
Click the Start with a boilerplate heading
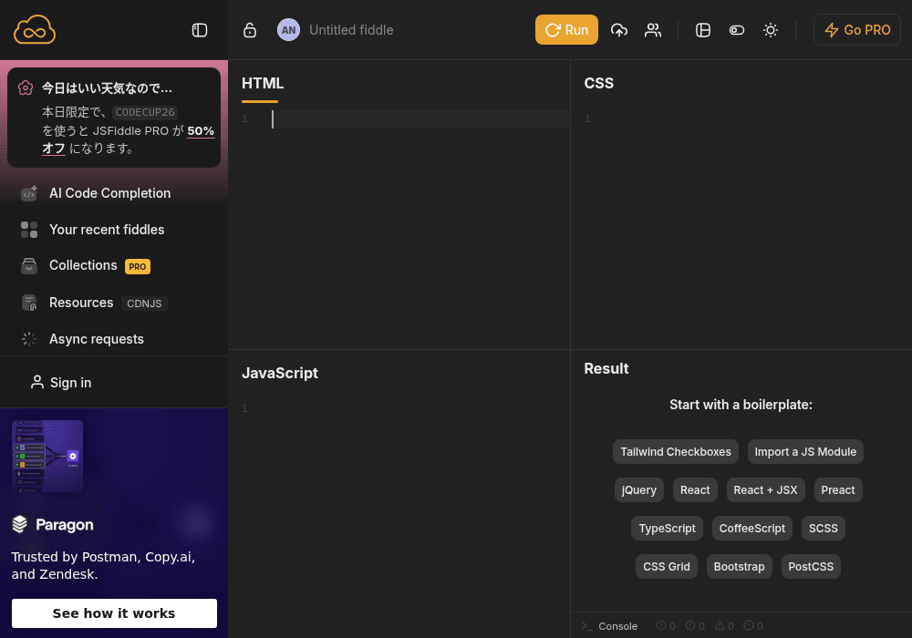(x=741, y=405)
